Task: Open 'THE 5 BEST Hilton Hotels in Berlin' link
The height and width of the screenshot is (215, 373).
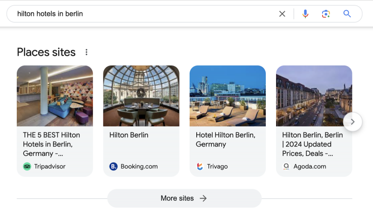Action: point(51,144)
